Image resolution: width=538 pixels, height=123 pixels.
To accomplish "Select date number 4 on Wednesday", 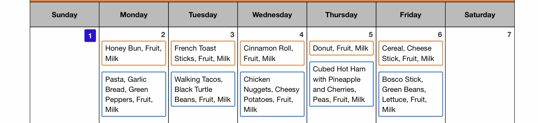I will coord(301,35).
